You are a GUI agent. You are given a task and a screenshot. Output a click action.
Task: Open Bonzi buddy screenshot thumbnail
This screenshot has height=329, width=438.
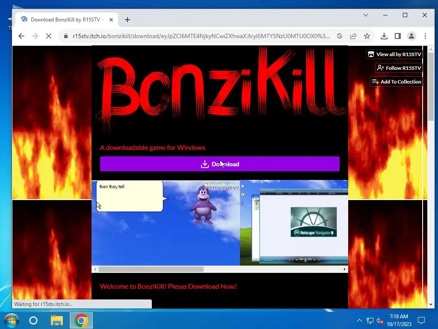tap(166, 223)
